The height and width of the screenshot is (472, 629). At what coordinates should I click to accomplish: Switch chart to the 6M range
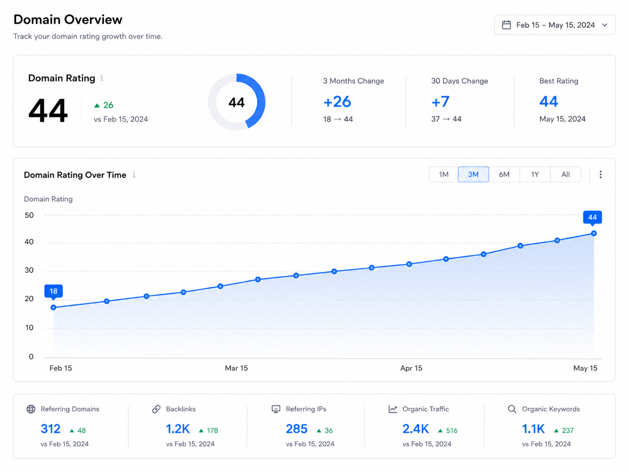point(504,174)
